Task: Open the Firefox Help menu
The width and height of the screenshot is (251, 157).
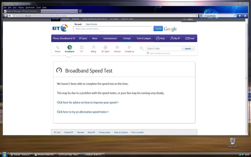Action: tap(44, 8)
